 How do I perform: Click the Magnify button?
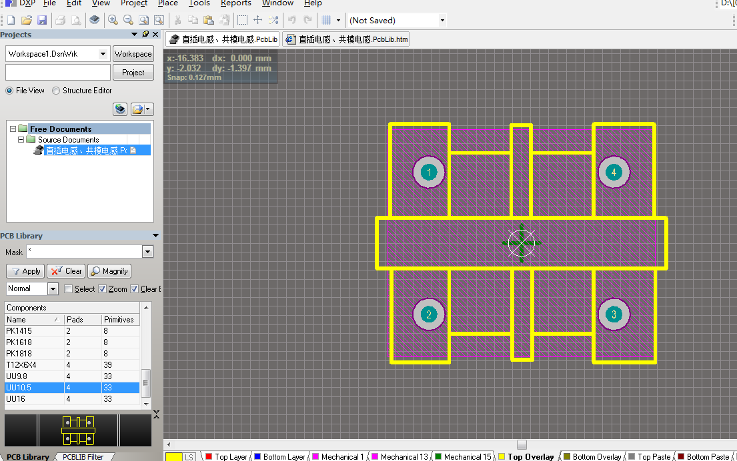tap(109, 271)
